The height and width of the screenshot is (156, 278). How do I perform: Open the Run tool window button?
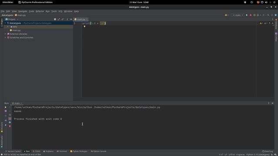point(27,151)
